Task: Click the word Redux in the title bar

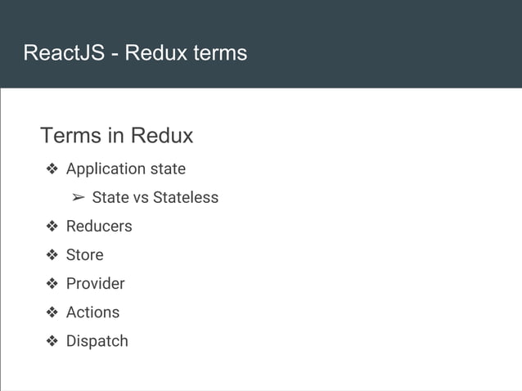Action: point(155,52)
